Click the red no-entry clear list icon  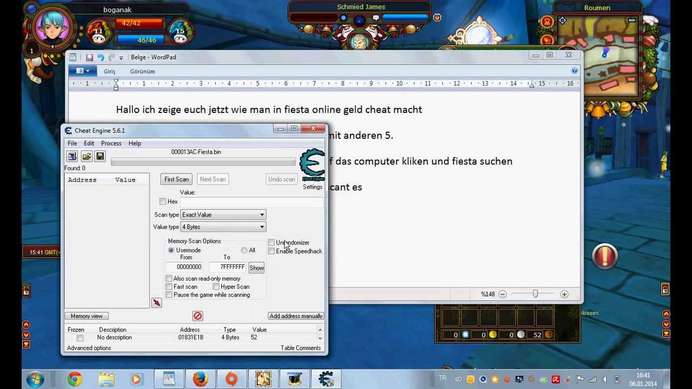[197, 316]
